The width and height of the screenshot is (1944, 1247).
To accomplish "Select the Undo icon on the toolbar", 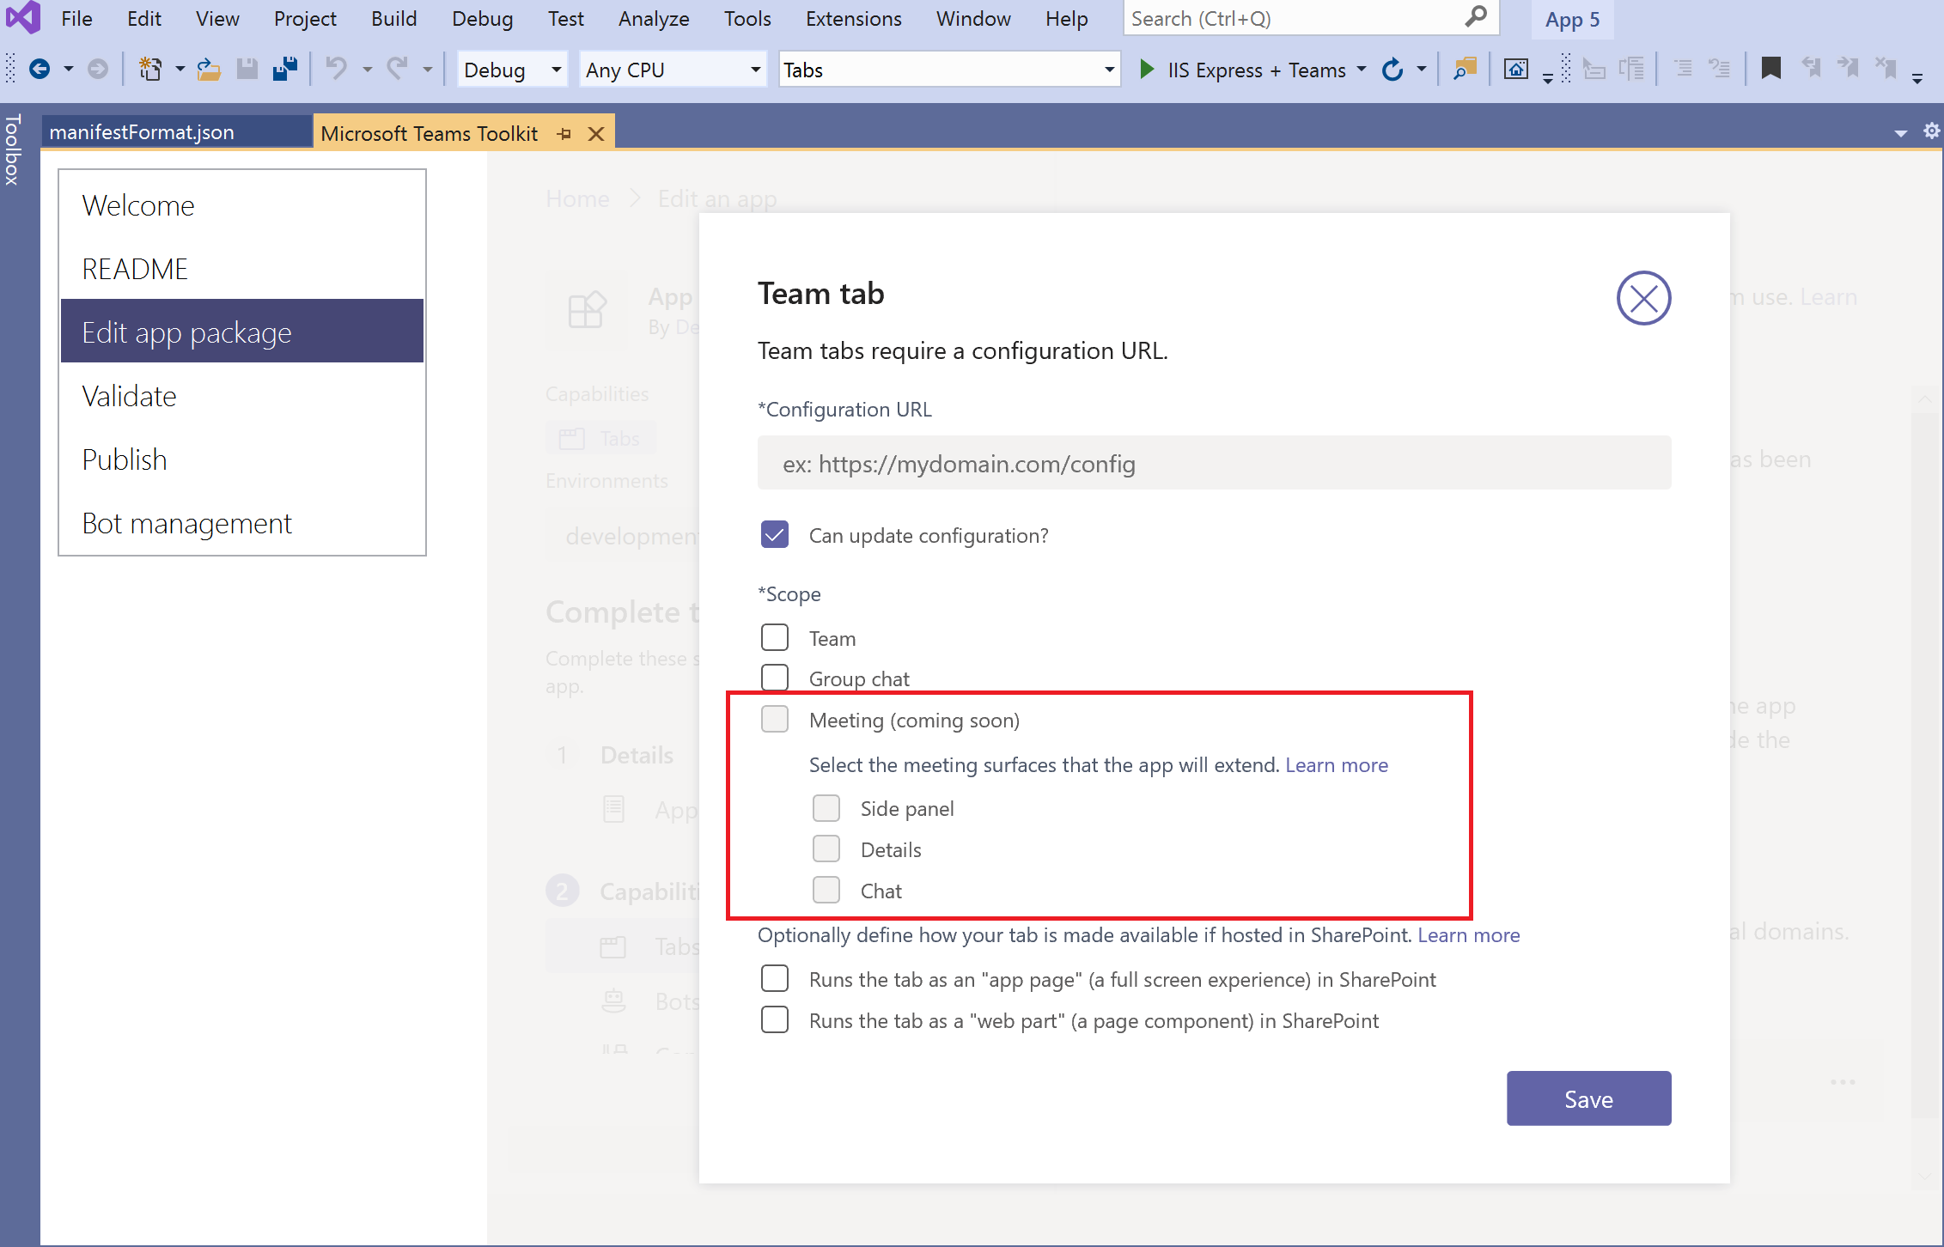I will click(338, 69).
